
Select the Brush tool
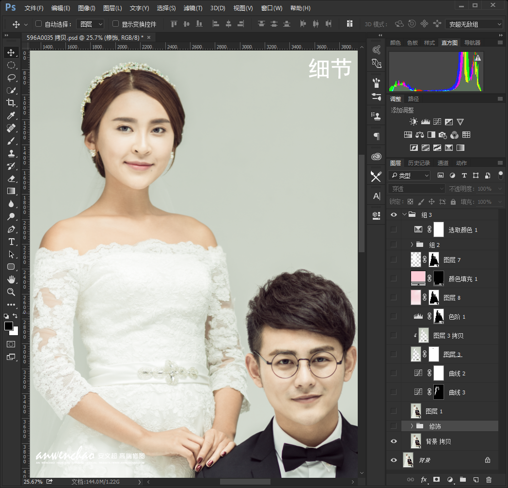coord(11,141)
